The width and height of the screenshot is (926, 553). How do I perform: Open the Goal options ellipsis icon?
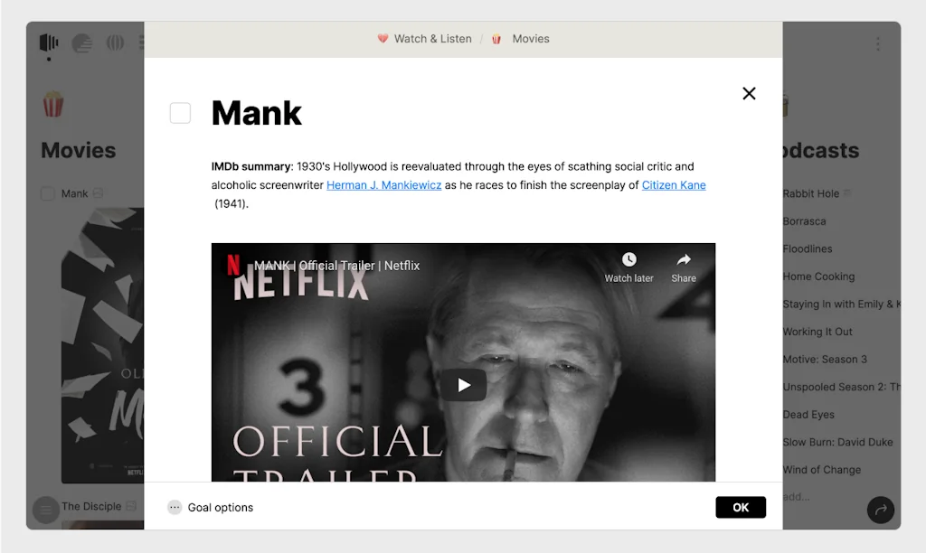pyautogui.click(x=175, y=507)
